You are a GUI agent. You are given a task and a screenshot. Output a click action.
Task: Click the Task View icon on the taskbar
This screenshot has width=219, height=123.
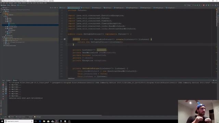click(36, 121)
